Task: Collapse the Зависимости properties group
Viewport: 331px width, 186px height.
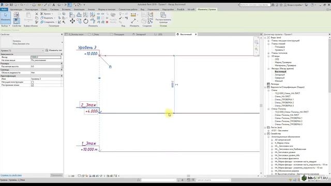Action: 62,54
